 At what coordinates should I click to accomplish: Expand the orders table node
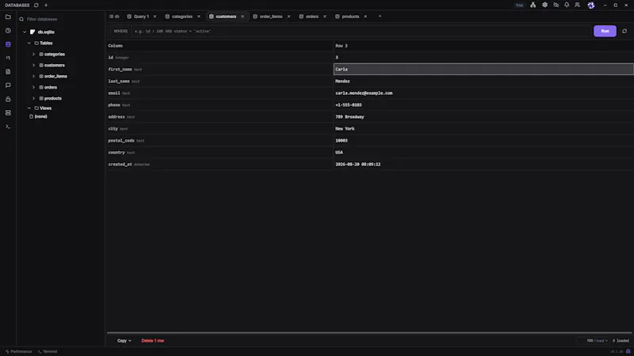(33, 87)
